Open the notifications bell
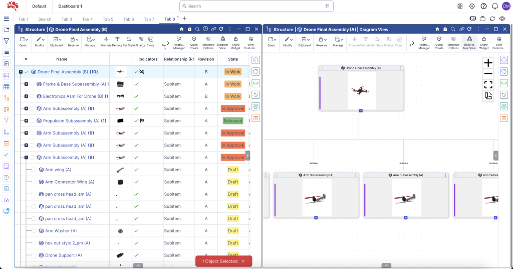 (x=495, y=6)
